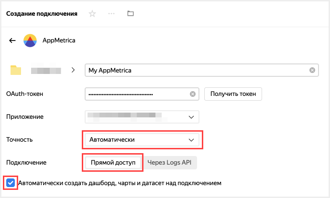Click the AppMetrica logo icon
The height and width of the screenshot is (198, 330).
coord(30,41)
